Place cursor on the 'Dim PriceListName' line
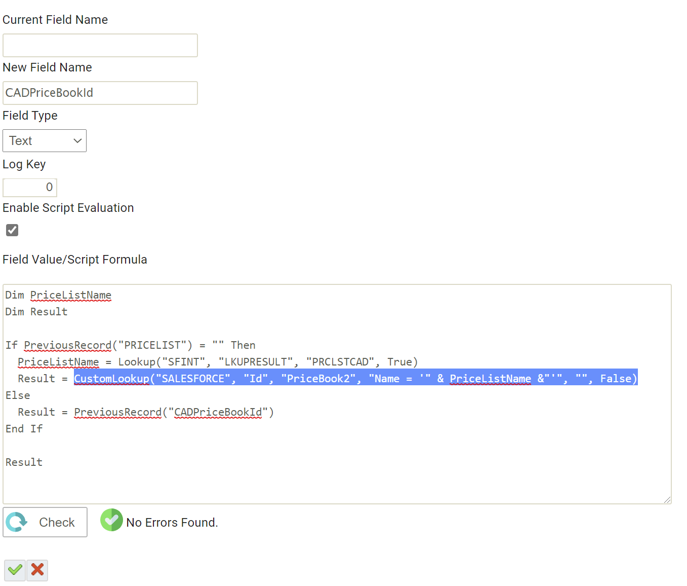 pos(58,295)
